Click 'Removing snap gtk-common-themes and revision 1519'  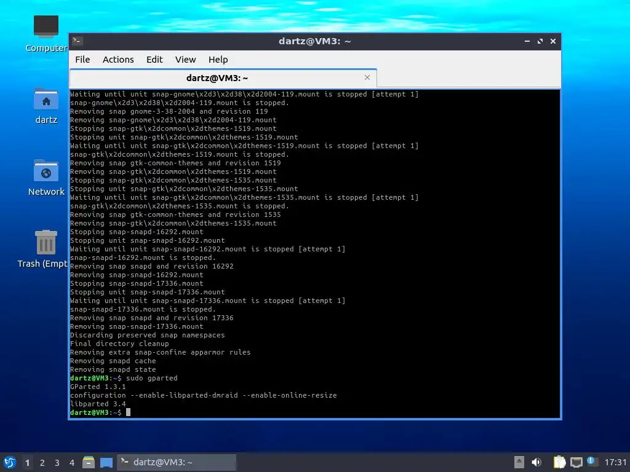[175, 163]
